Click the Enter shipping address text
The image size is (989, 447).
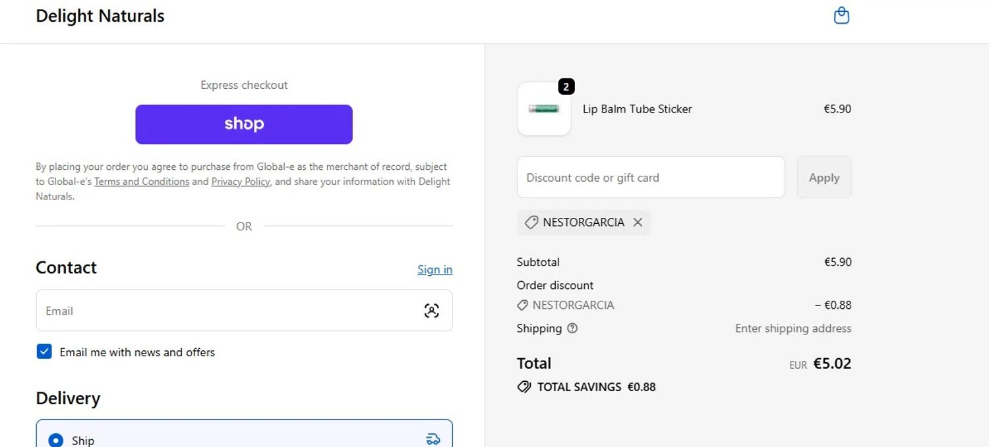tap(793, 329)
